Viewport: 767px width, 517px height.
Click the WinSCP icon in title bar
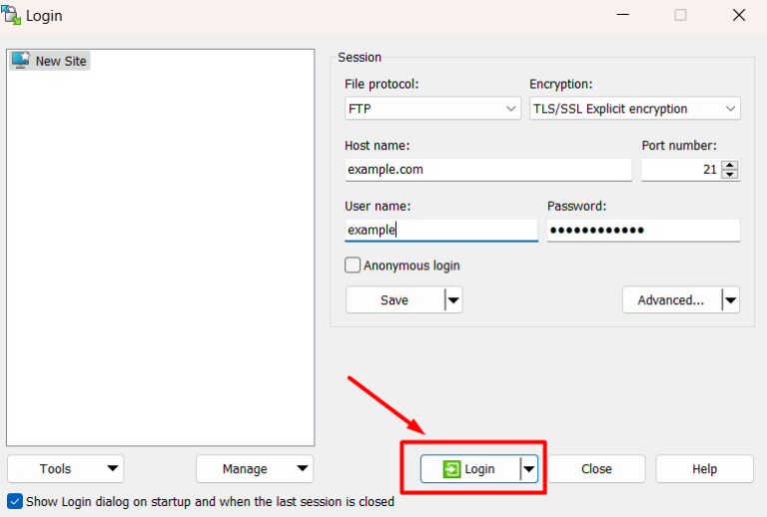(13, 15)
